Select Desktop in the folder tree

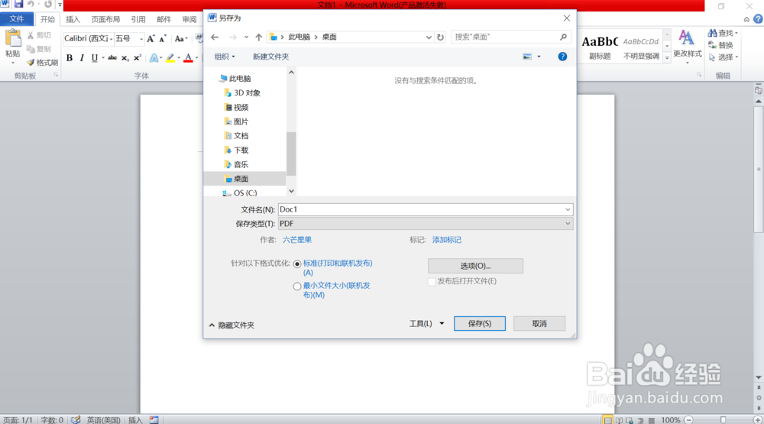(244, 179)
